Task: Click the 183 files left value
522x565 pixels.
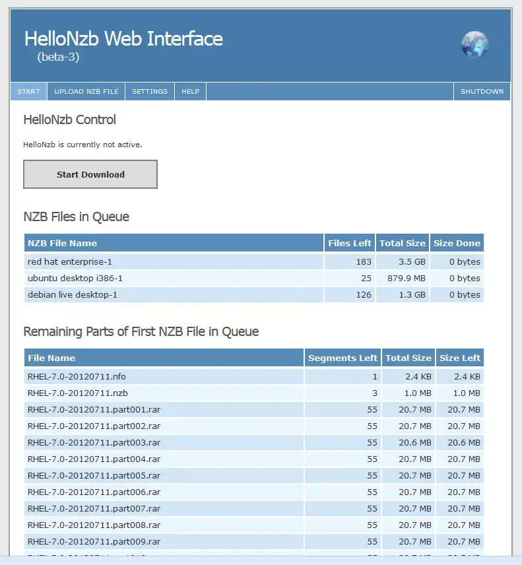Action: (364, 261)
